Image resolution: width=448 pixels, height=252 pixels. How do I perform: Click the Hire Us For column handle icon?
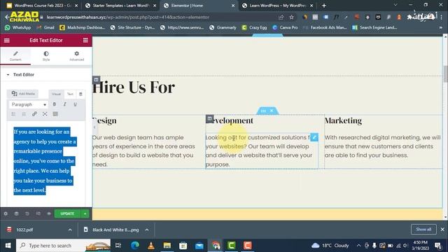point(97,80)
